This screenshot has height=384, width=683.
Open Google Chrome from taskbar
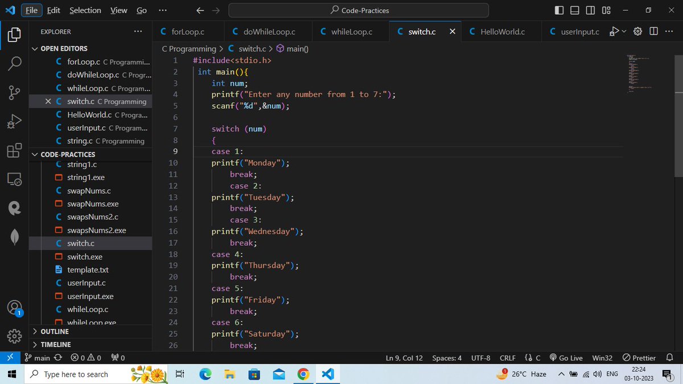point(303,374)
